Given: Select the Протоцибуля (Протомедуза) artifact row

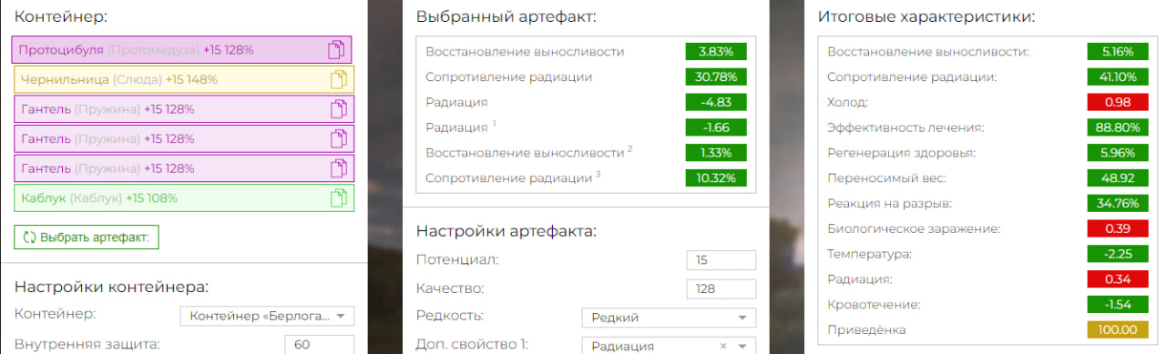Looking at the screenshot, I should [182, 49].
